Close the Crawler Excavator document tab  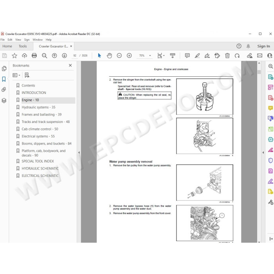tap(71, 46)
